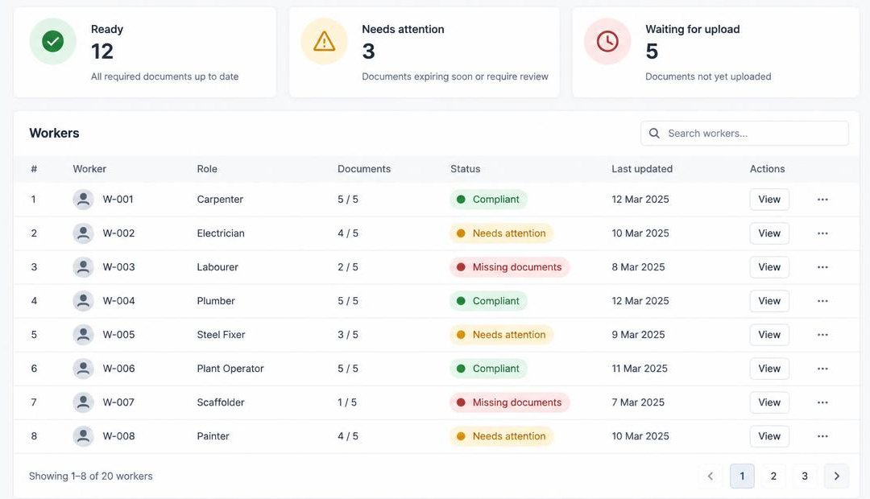Click the avatar icon for W-006
This screenshot has width=870, height=499.
[x=83, y=369]
